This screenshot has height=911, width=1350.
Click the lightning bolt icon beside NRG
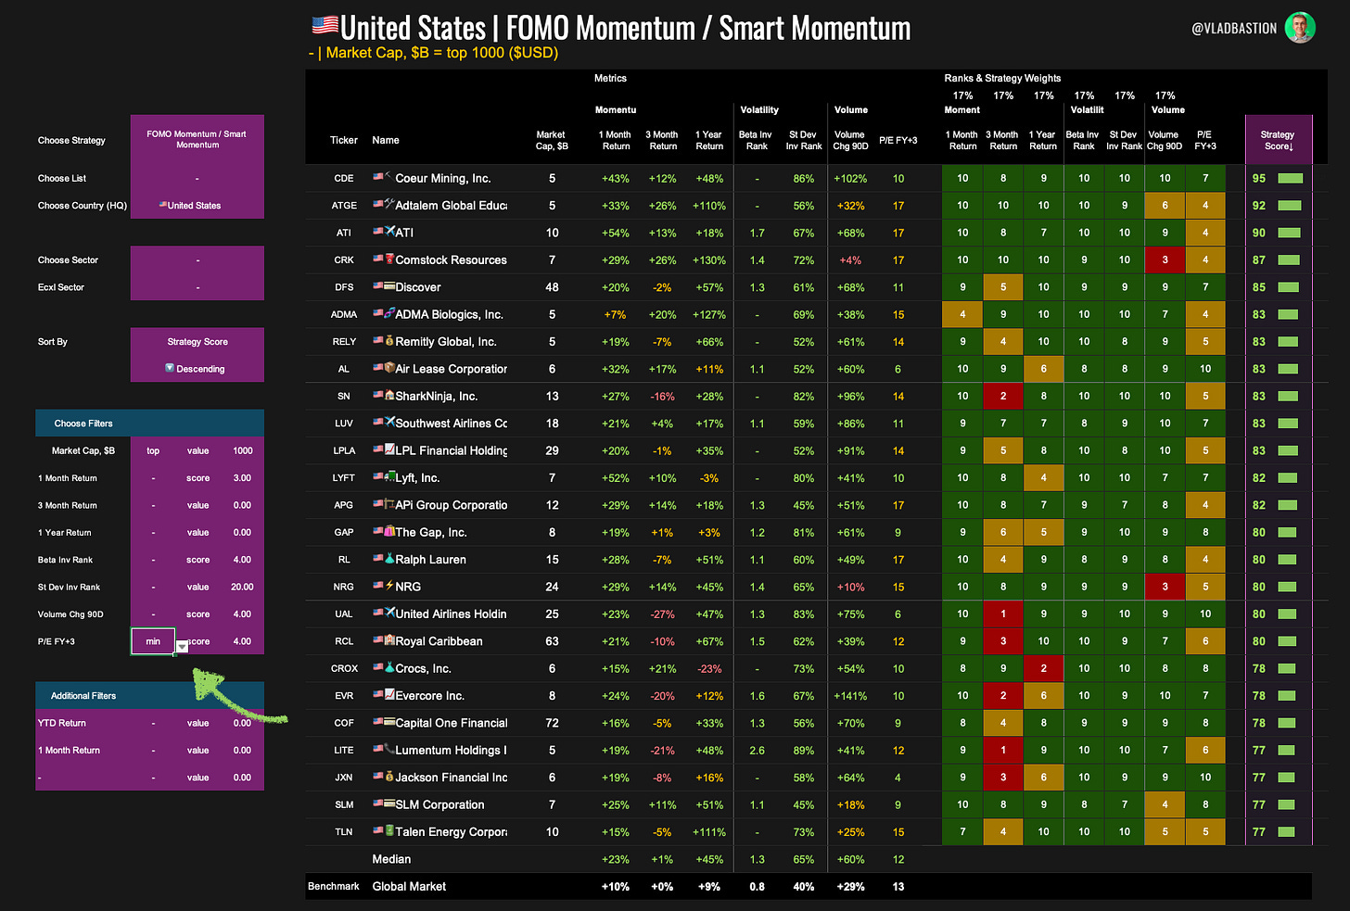[x=389, y=586]
